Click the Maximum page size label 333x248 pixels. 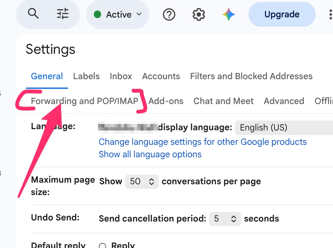click(x=63, y=186)
